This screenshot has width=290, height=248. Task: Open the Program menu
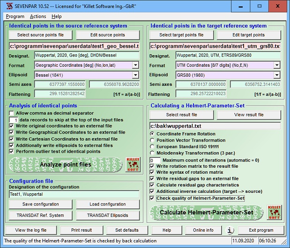[x=15, y=16]
